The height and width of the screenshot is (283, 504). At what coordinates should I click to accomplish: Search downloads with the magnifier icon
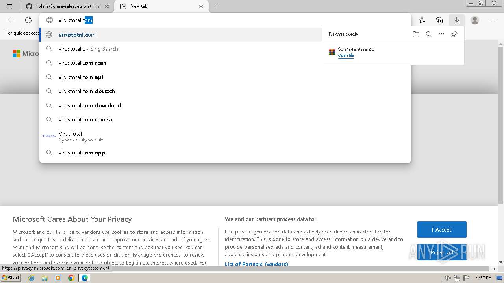pos(429,34)
